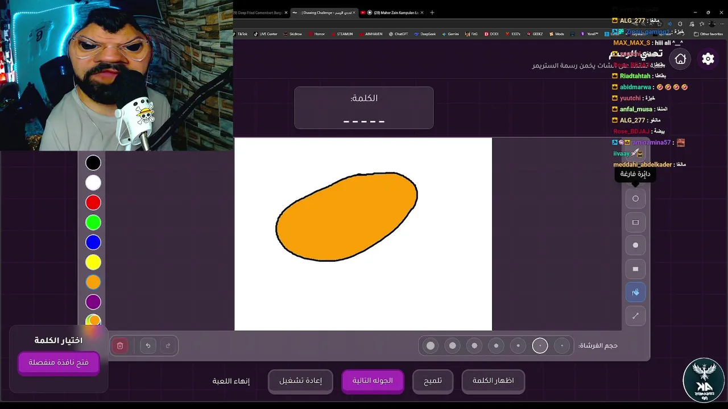Click إنهاء اللعبة end game link
This screenshot has height=409, width=728.
[231, 381]
